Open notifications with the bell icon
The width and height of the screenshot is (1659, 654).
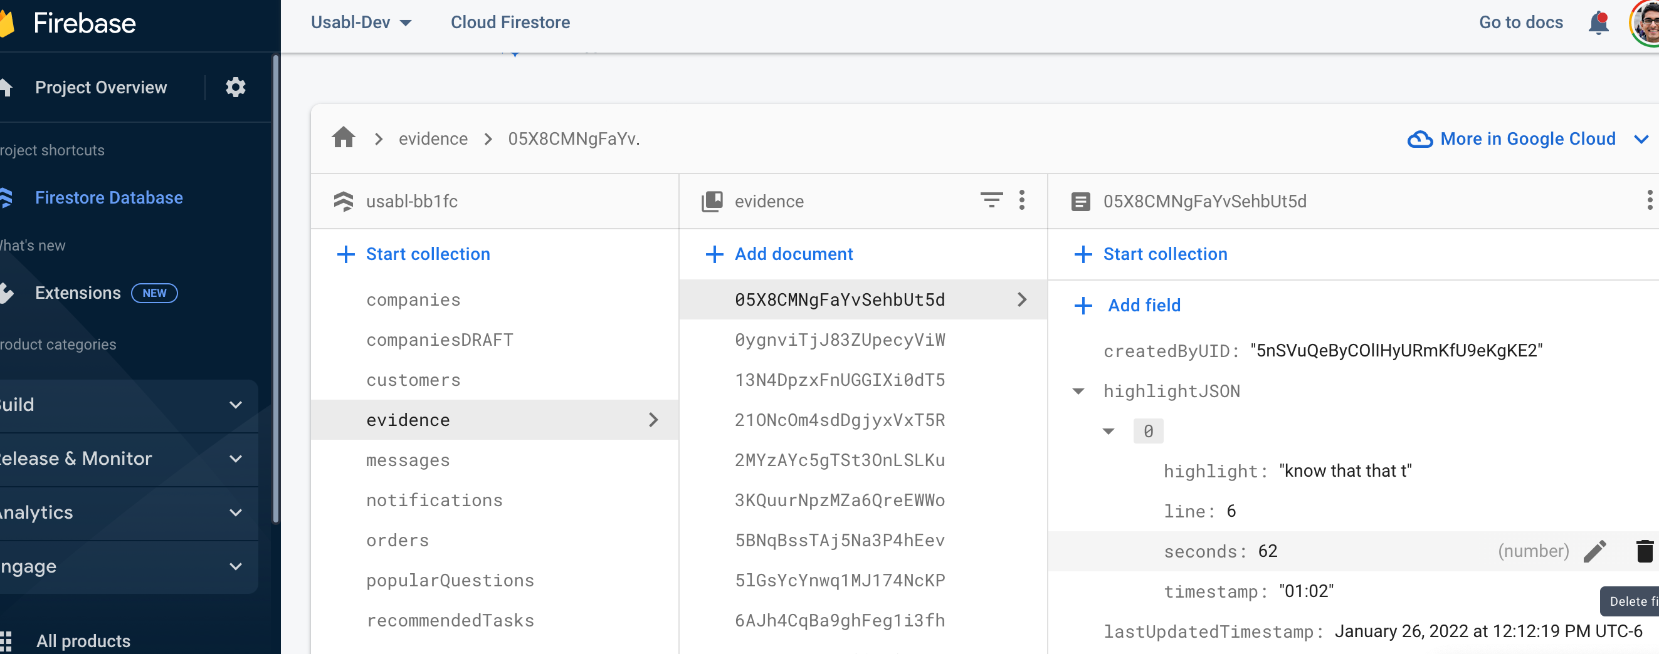pyautogui.click(x=1596, y=23)
